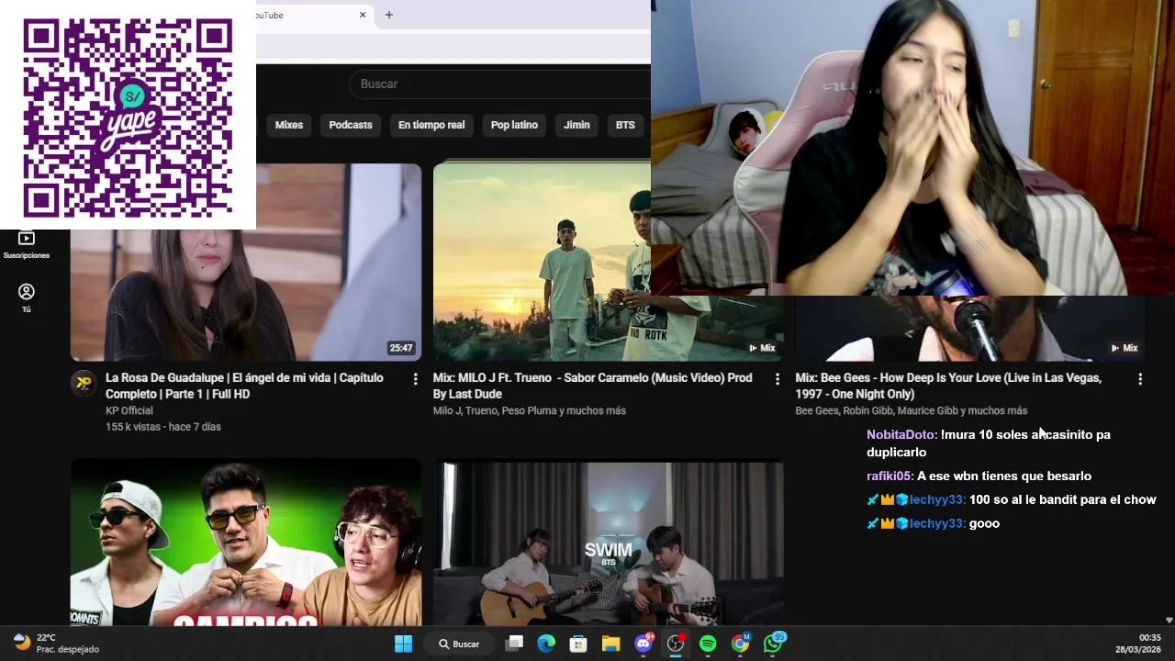This screenshot has width=1175, height=661.
Task: Open WhatsApp from the taskbar
Action: pyautogui.click(x=773, y=644)
